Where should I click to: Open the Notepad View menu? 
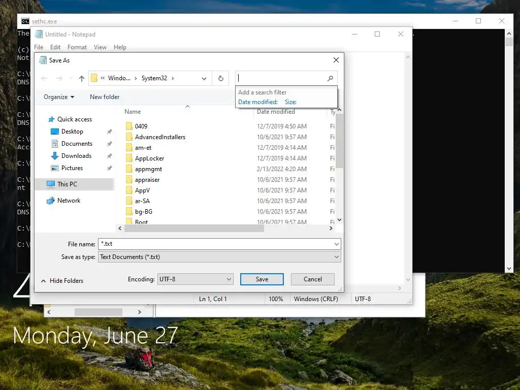click(100, 47)
